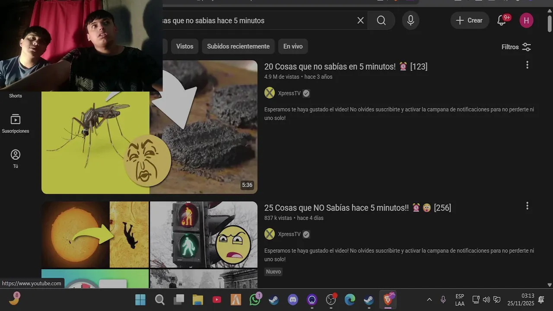
Task: Open more options for the 20 Cosas video
Action: pyautogui.click(x=527, y=65)
